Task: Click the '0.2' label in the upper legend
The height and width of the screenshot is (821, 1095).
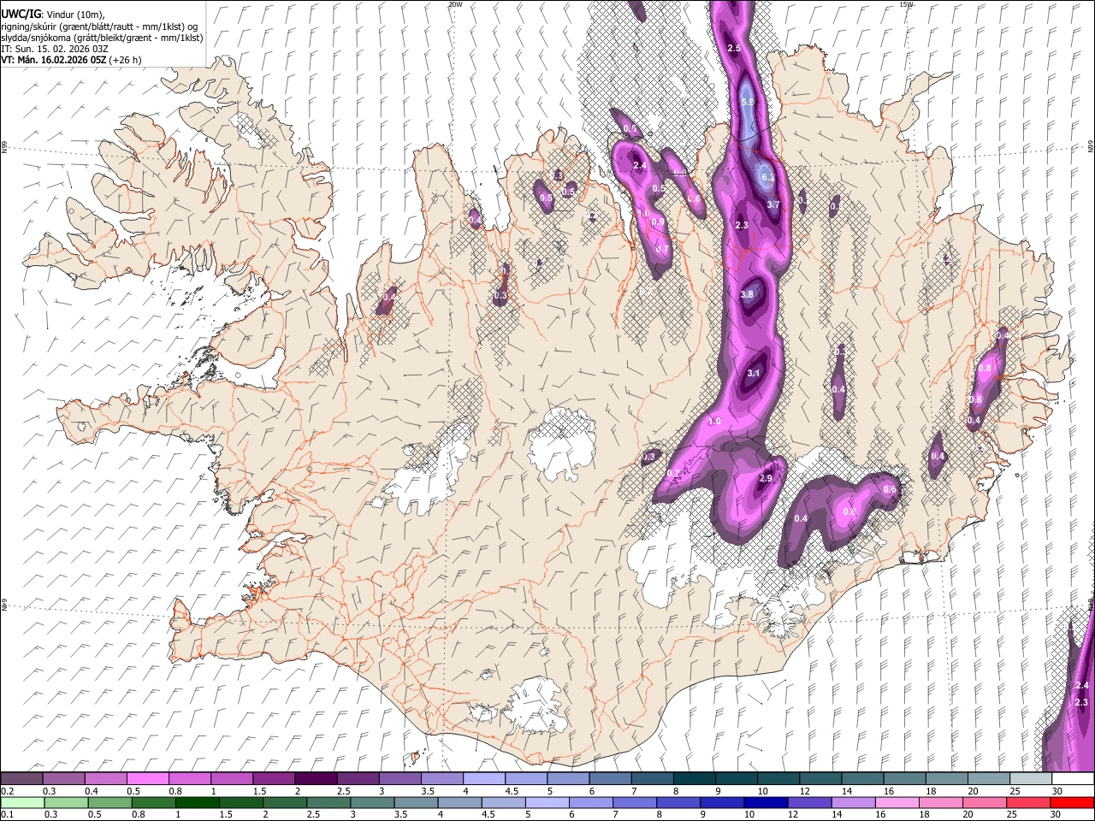Action: click(x=8, y=791)
